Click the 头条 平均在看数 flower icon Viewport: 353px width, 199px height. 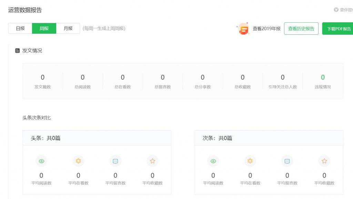(78, 161)
